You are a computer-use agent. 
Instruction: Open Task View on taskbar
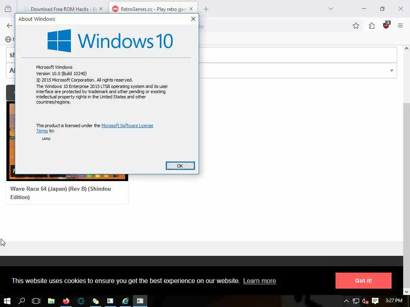(x=36, y=301)
